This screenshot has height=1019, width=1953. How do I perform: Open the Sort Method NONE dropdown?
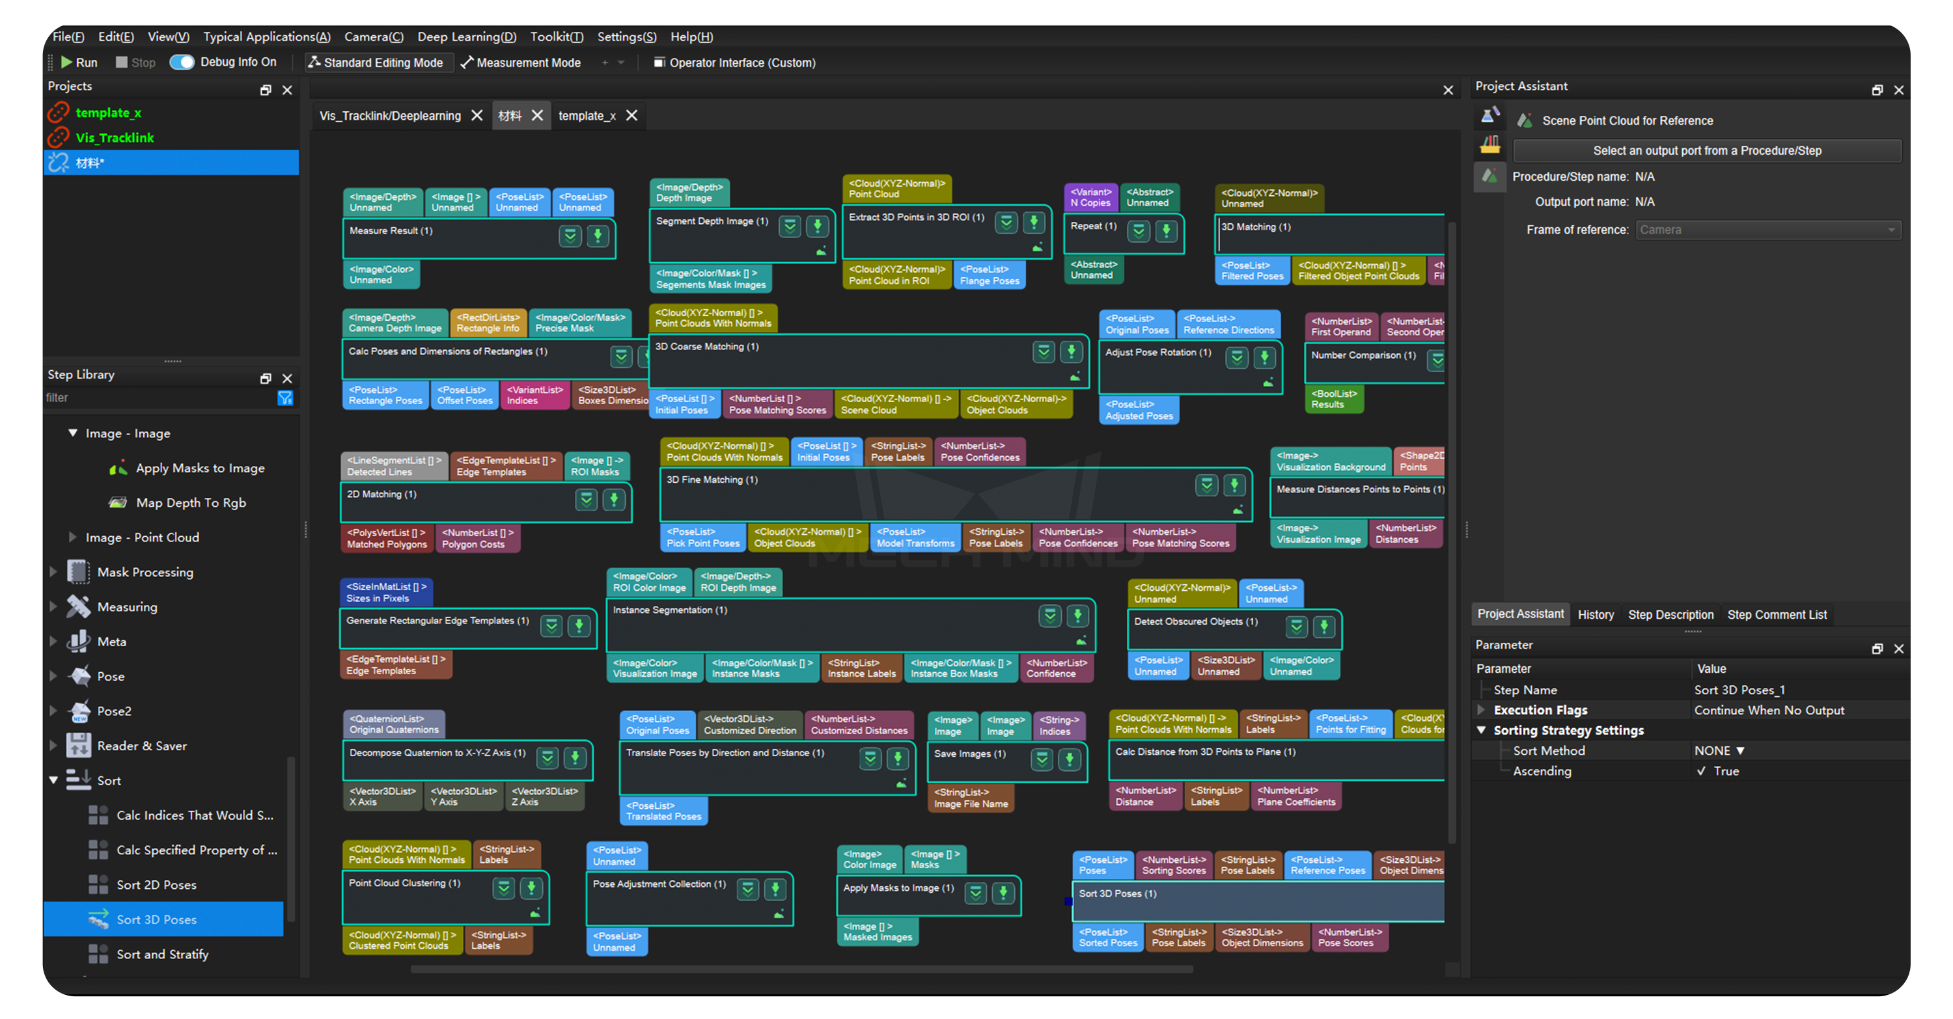[x=1719, y=750]
